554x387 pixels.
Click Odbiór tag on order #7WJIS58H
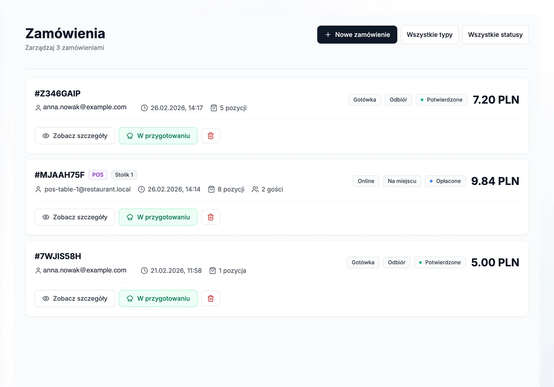pyautogui.click(x=397, y=262)
